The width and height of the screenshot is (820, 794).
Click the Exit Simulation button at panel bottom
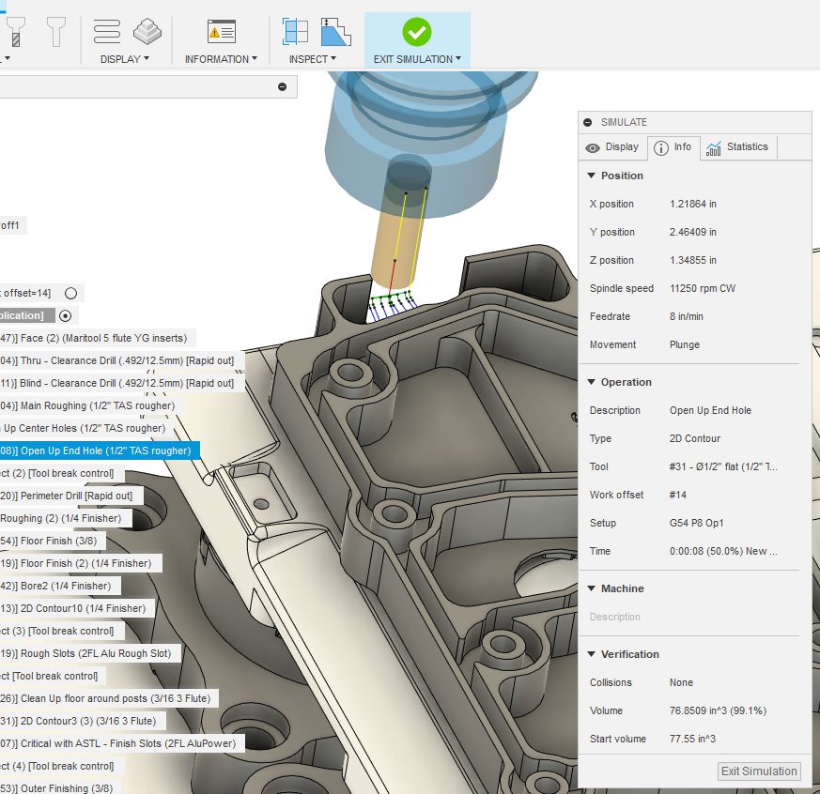tap(759, 771)
